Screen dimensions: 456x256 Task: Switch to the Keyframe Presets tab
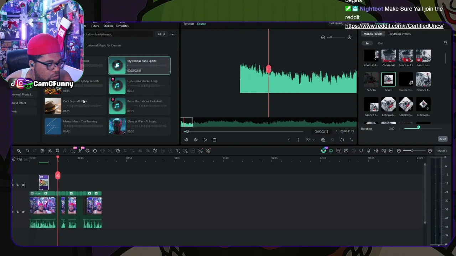400,34
